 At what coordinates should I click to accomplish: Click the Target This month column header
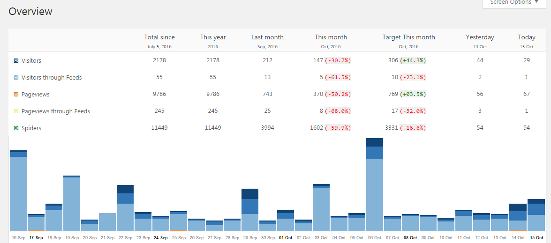point(409,37)
